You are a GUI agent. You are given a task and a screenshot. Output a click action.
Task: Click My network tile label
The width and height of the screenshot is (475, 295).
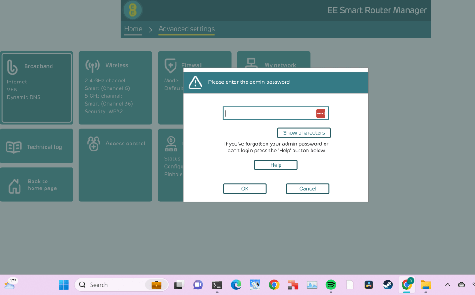[x=280, y=65]
